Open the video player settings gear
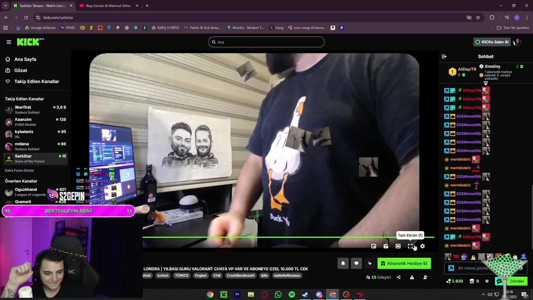Image resolution: width=533 pixels, height=300 pixels. 422,246
